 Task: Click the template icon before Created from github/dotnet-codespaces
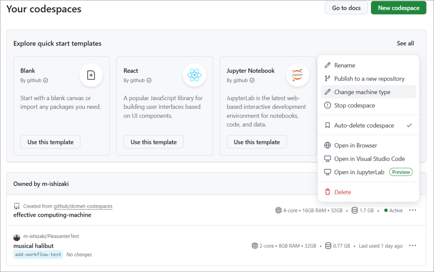17,206
